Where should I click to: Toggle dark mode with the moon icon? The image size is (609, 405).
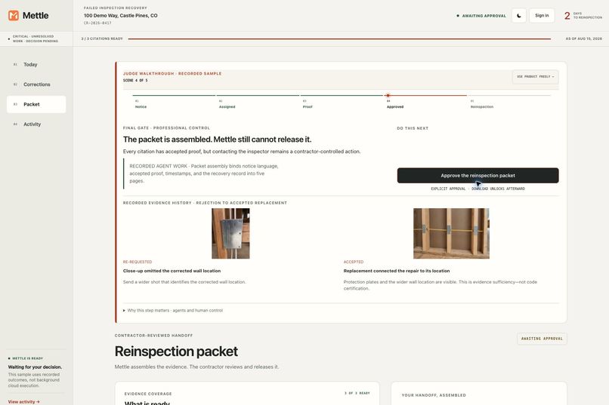point(519,16)
